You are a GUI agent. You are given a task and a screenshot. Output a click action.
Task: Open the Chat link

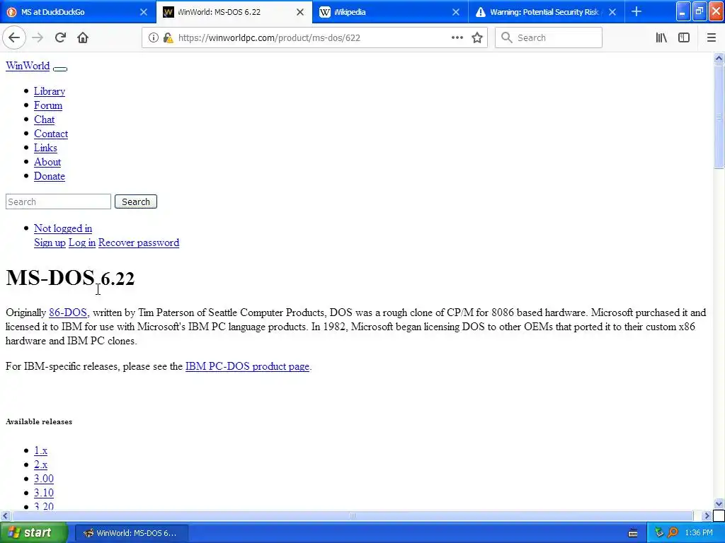[x=44, y=119]
